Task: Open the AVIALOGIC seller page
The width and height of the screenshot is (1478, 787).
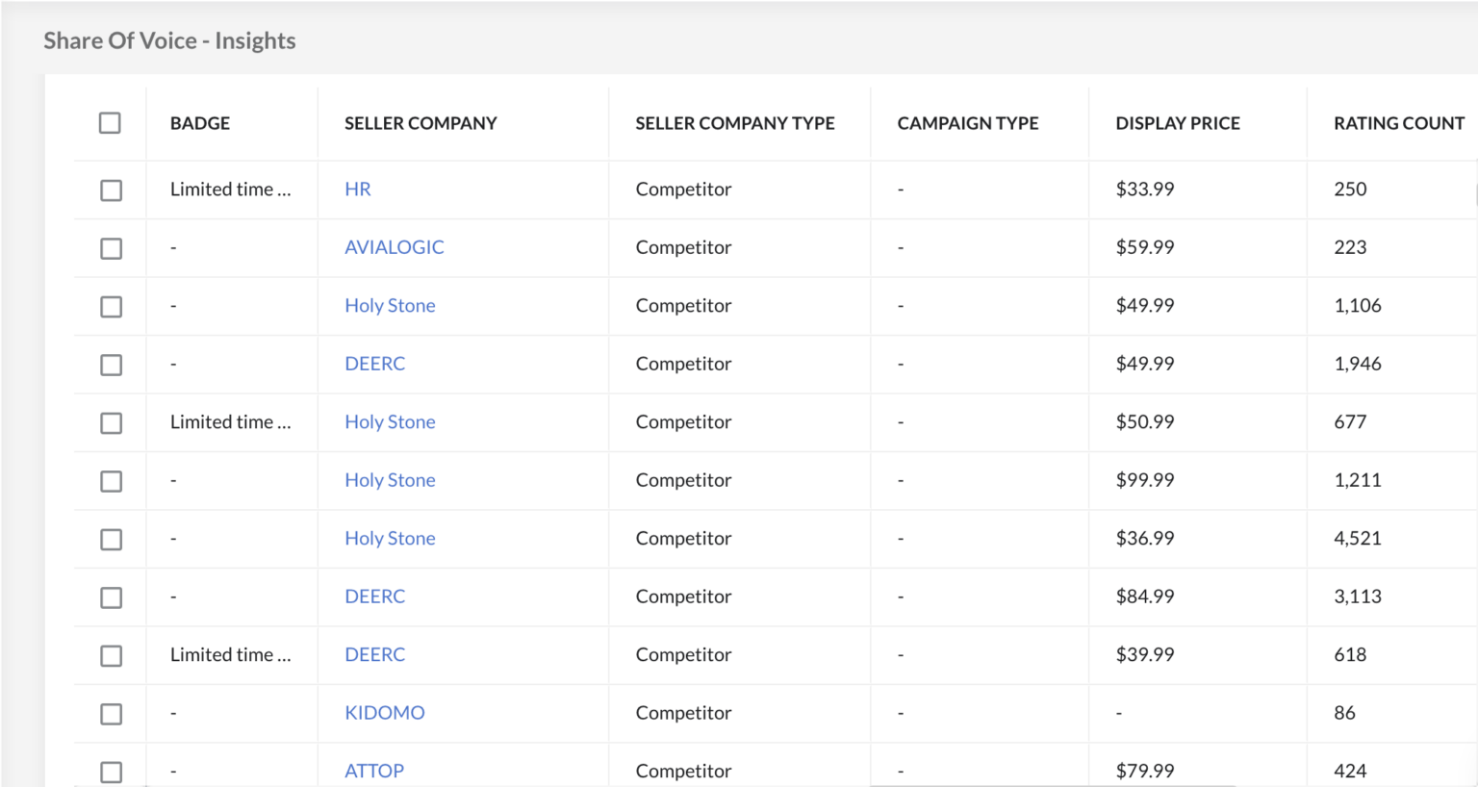Action: (394, 247)
